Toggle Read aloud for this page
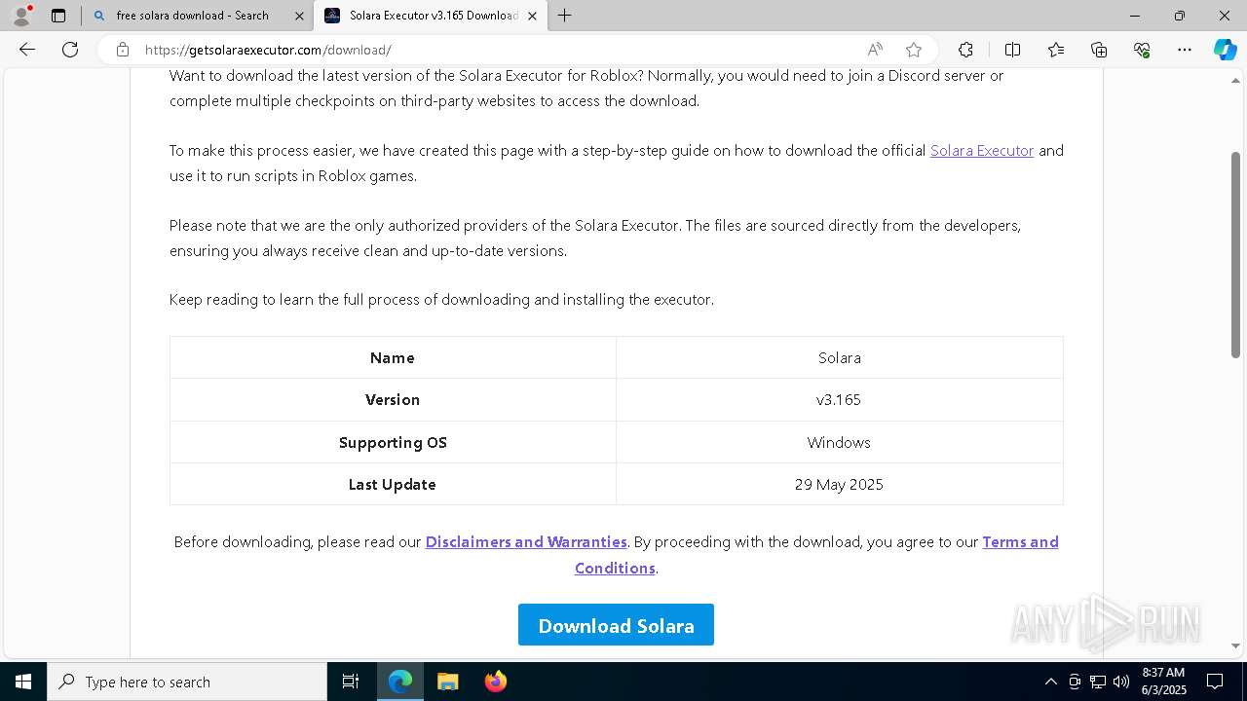 tap(875, 50)
